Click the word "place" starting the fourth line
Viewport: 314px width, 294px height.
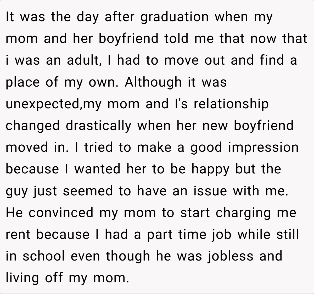pos(23,83)
